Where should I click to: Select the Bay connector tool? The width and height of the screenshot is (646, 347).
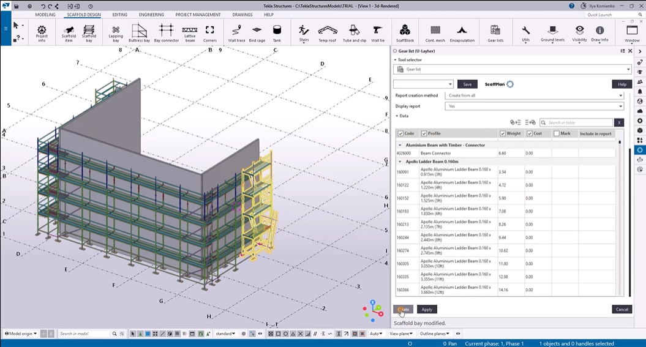coord(167,34)
